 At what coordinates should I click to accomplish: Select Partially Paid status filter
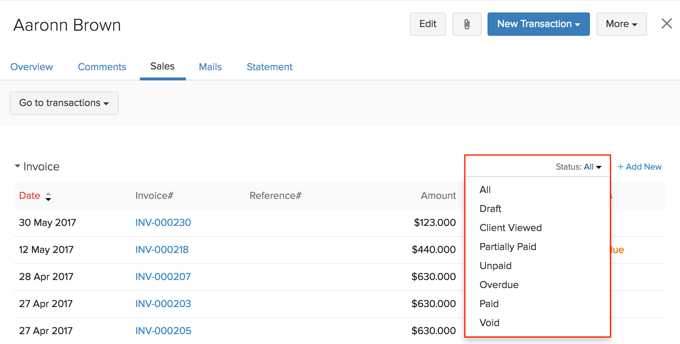coord(508,247)
